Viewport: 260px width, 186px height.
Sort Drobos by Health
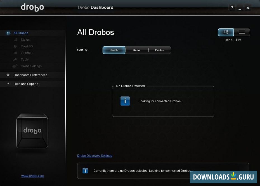click(114, 50)
